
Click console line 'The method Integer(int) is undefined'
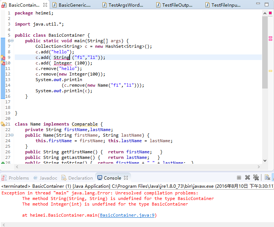[105, 204]
